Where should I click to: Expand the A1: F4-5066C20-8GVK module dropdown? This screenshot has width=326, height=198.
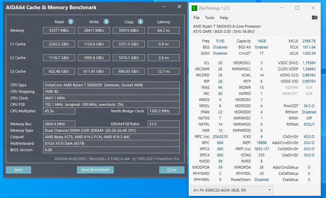(x=232, y=190)
